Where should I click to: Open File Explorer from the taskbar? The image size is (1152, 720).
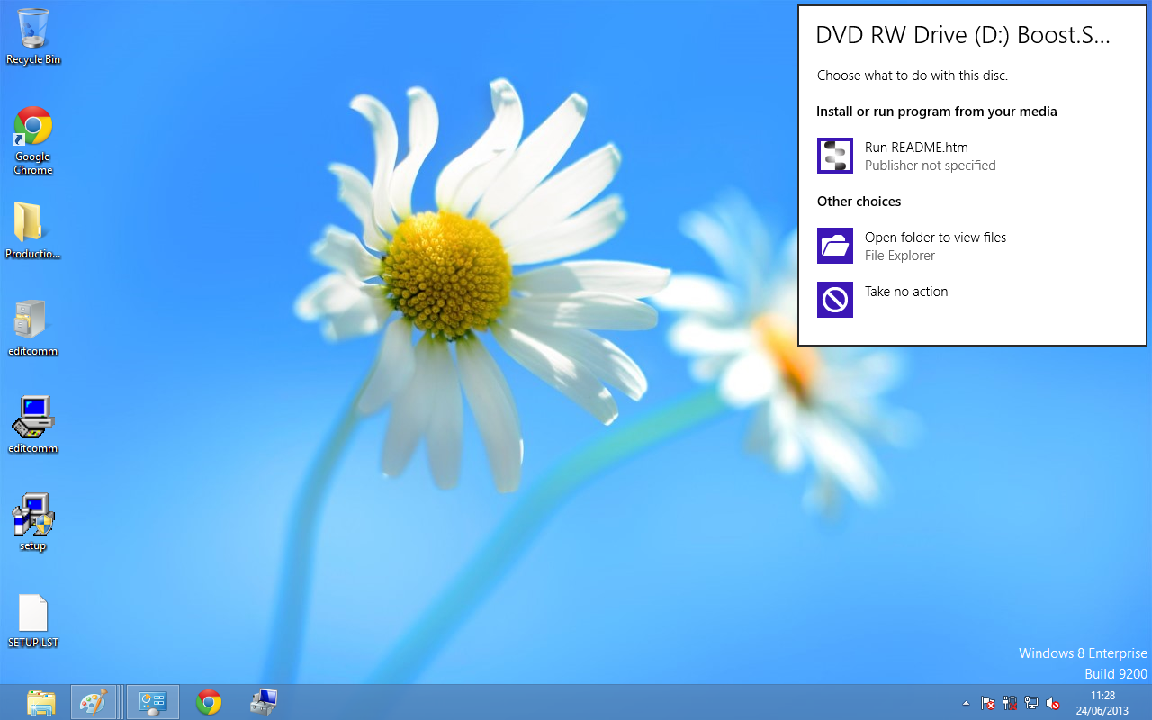pos(40,702)
